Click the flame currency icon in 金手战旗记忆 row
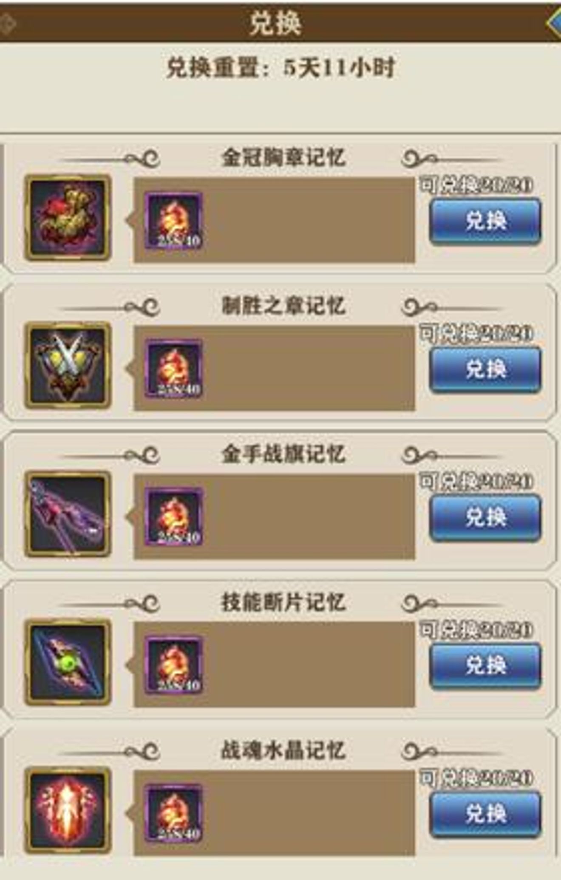 pyautogui.click(x=173, y=517)
